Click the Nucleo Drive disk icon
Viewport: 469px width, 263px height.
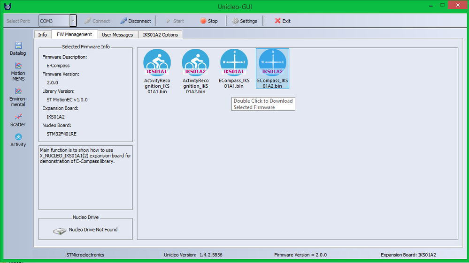coord(60,231)
